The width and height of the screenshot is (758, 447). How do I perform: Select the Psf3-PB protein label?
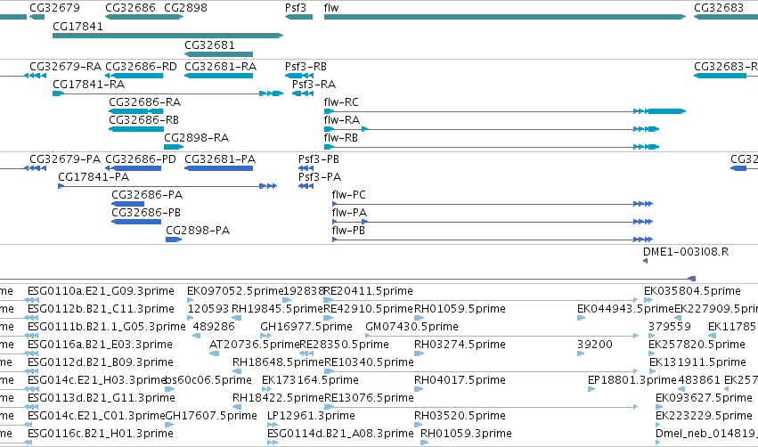pyautogui.click(x=319, y=159)
